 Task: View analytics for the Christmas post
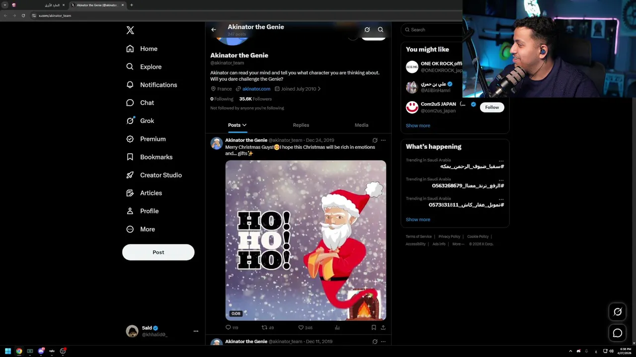(337, 328)
